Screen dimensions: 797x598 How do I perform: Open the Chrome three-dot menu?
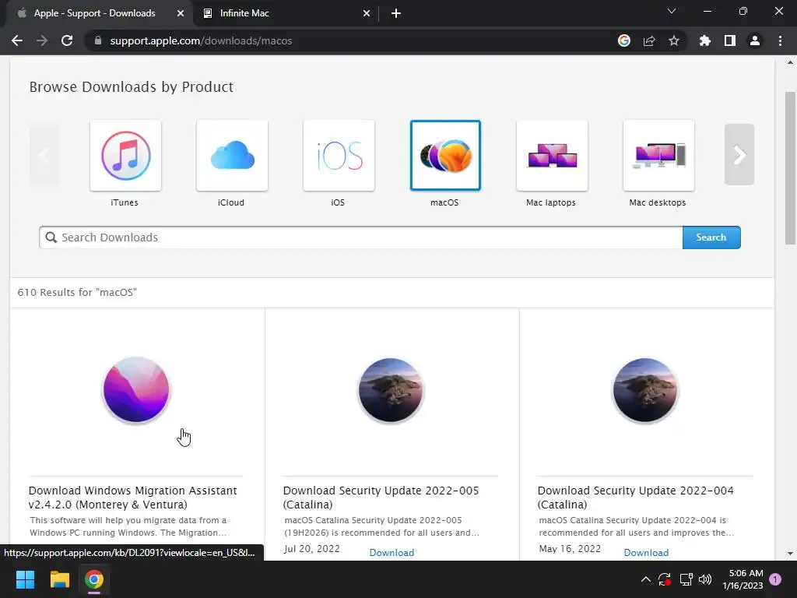(780, 40)
